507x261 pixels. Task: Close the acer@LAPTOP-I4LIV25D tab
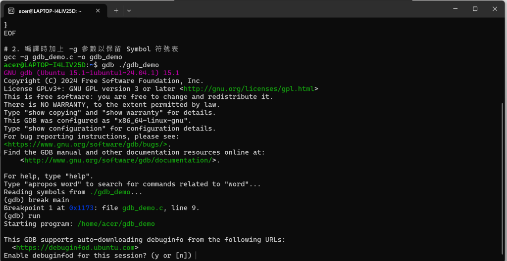pos(99,11)
